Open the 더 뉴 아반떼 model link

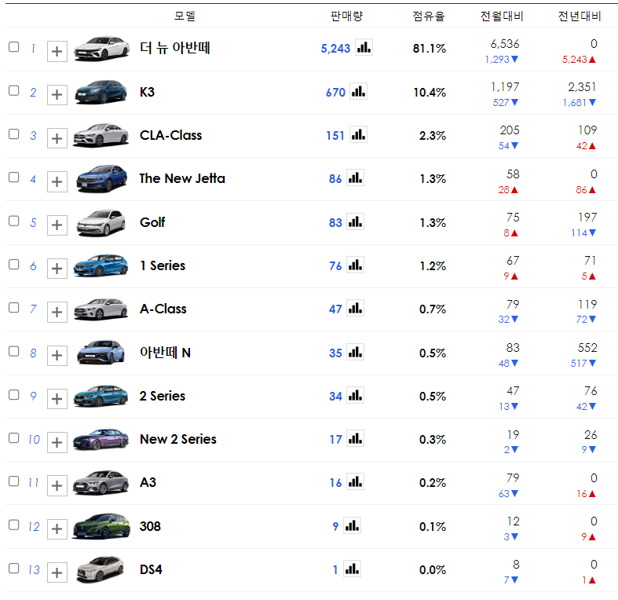175,48
